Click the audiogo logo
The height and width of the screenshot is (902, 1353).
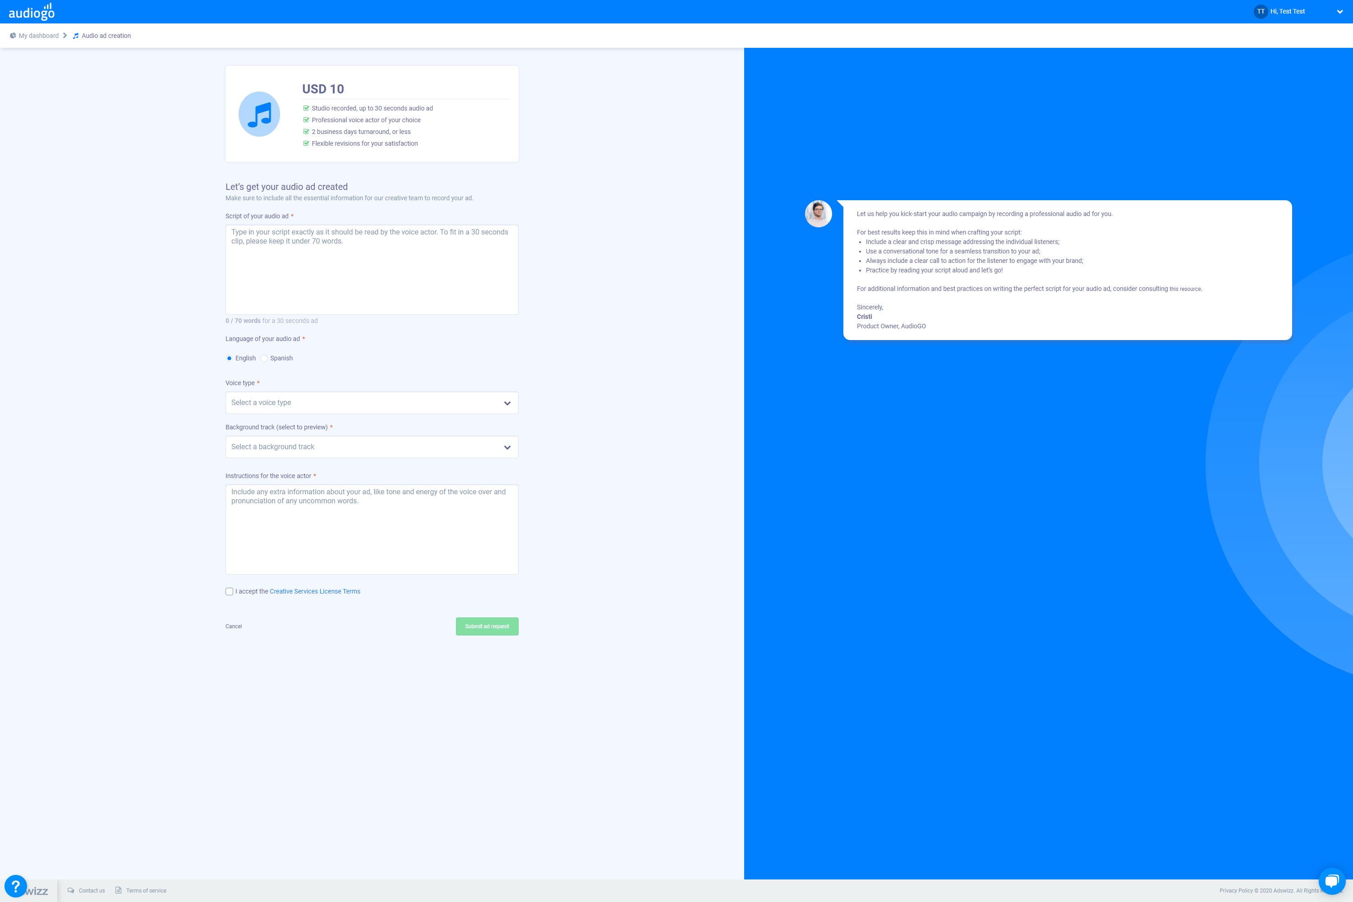[x=32, y=12]
